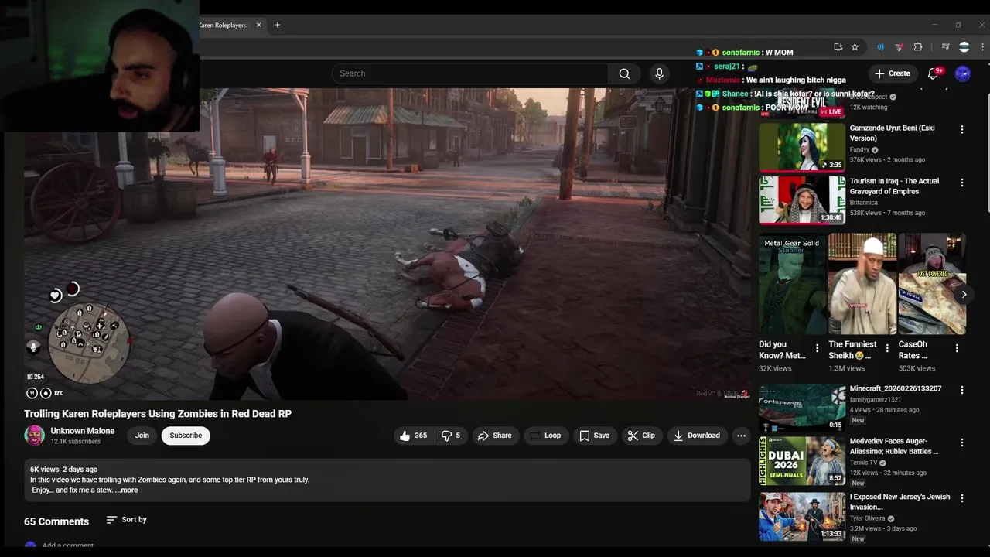990x557 pixels.
Task: Open the Metal Gear Solid Short thumbnail
Action: (793, 284)
